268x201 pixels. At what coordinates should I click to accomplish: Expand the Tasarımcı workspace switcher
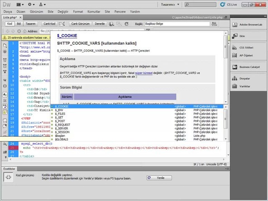170,5
